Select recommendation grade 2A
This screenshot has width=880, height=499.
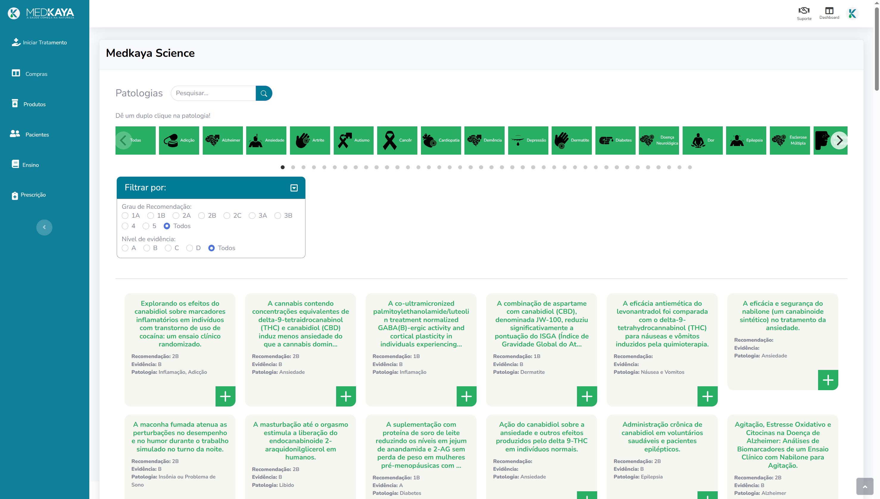[176, 216]
